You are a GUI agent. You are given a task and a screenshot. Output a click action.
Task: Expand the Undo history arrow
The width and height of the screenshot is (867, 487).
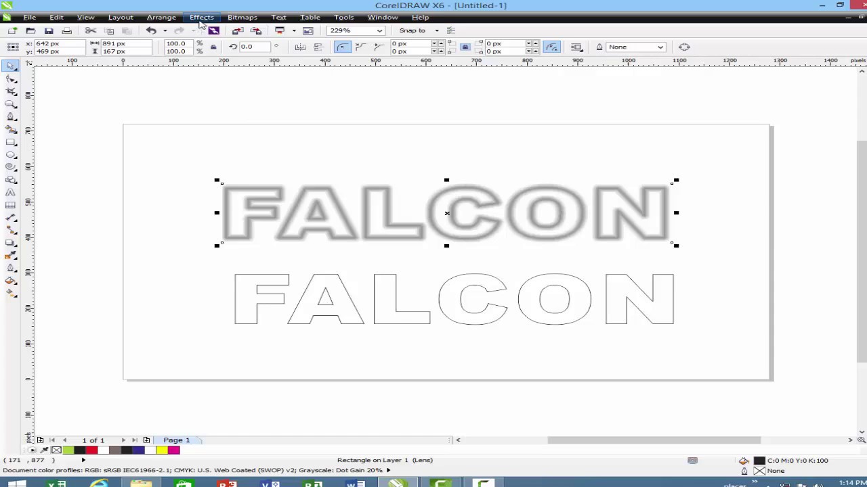(x=165, y=30)
